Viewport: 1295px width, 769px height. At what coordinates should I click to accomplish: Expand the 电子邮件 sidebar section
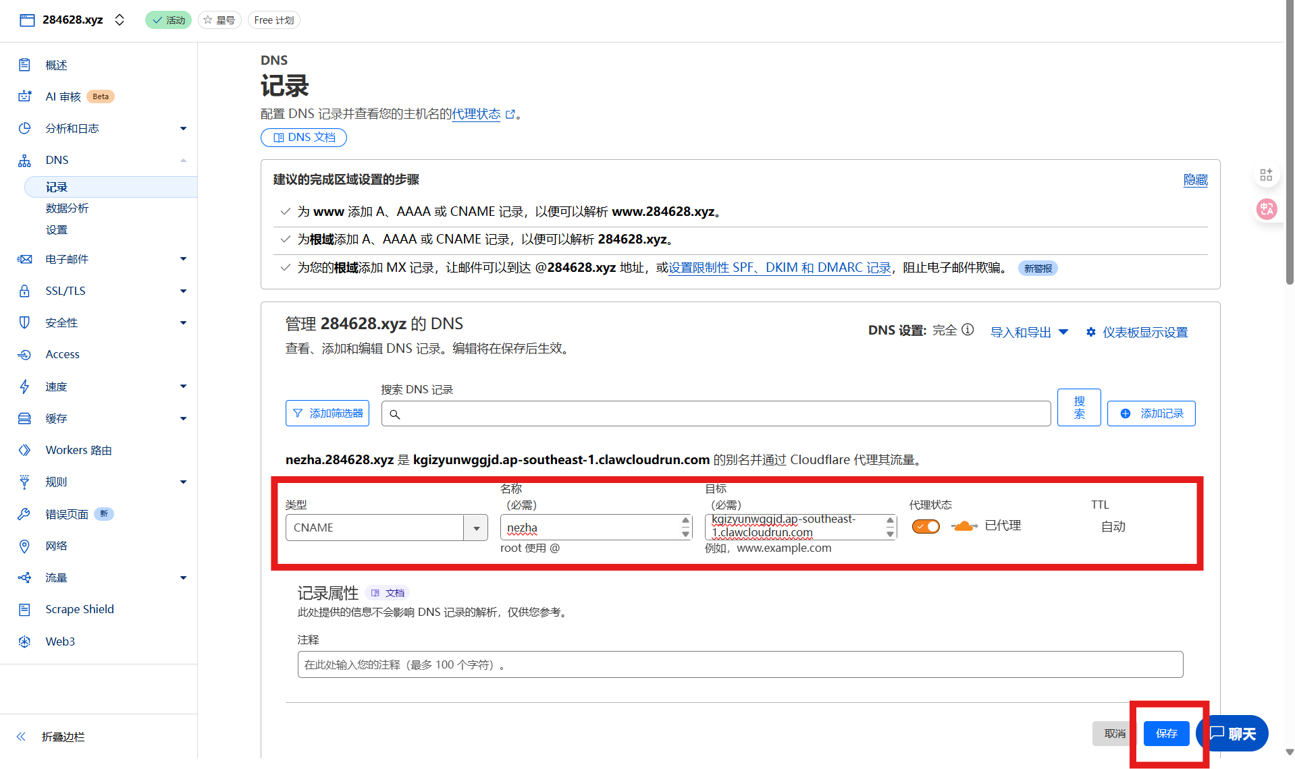(x=183, y=259)
